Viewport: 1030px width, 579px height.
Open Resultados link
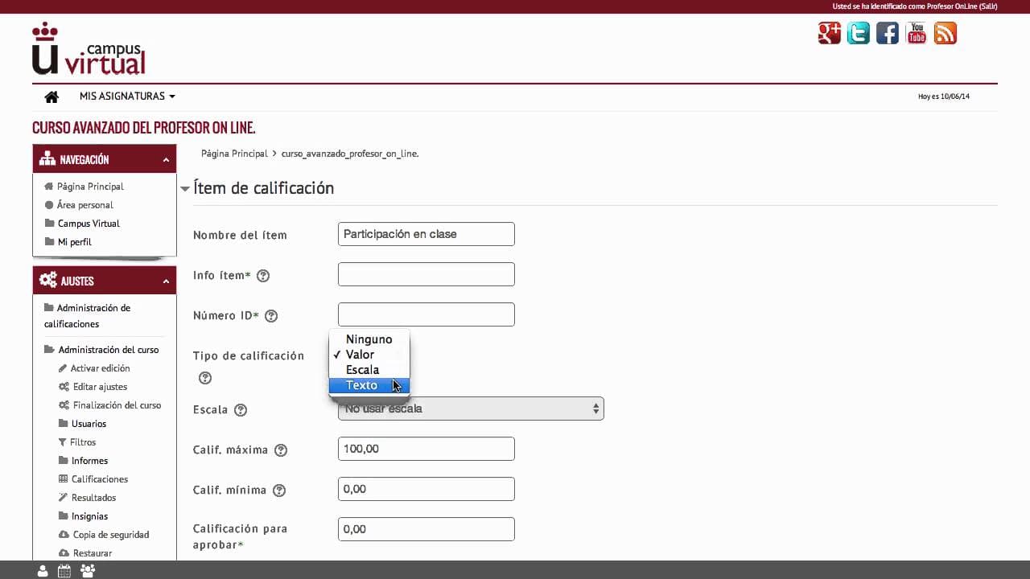(93, 498)
